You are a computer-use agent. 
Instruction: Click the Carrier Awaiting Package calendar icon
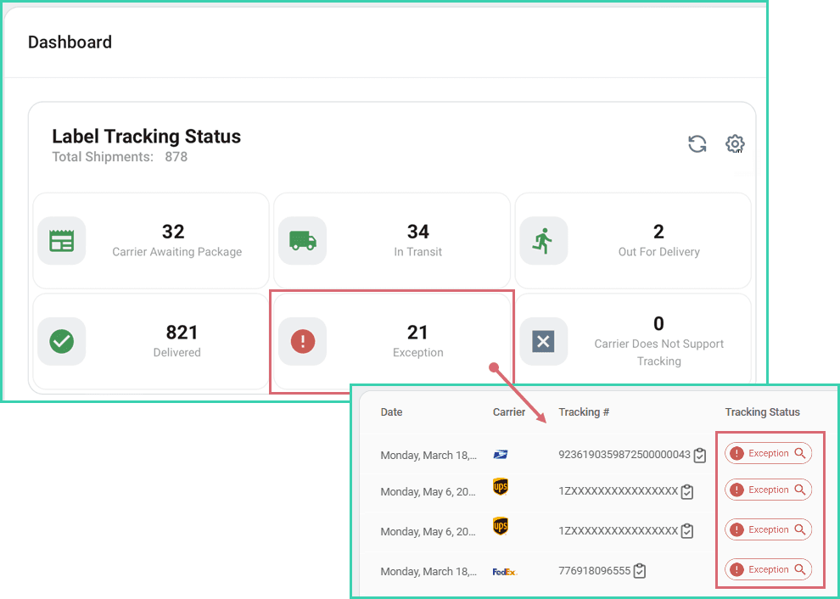pyautogui.click(x=62, y=241)
